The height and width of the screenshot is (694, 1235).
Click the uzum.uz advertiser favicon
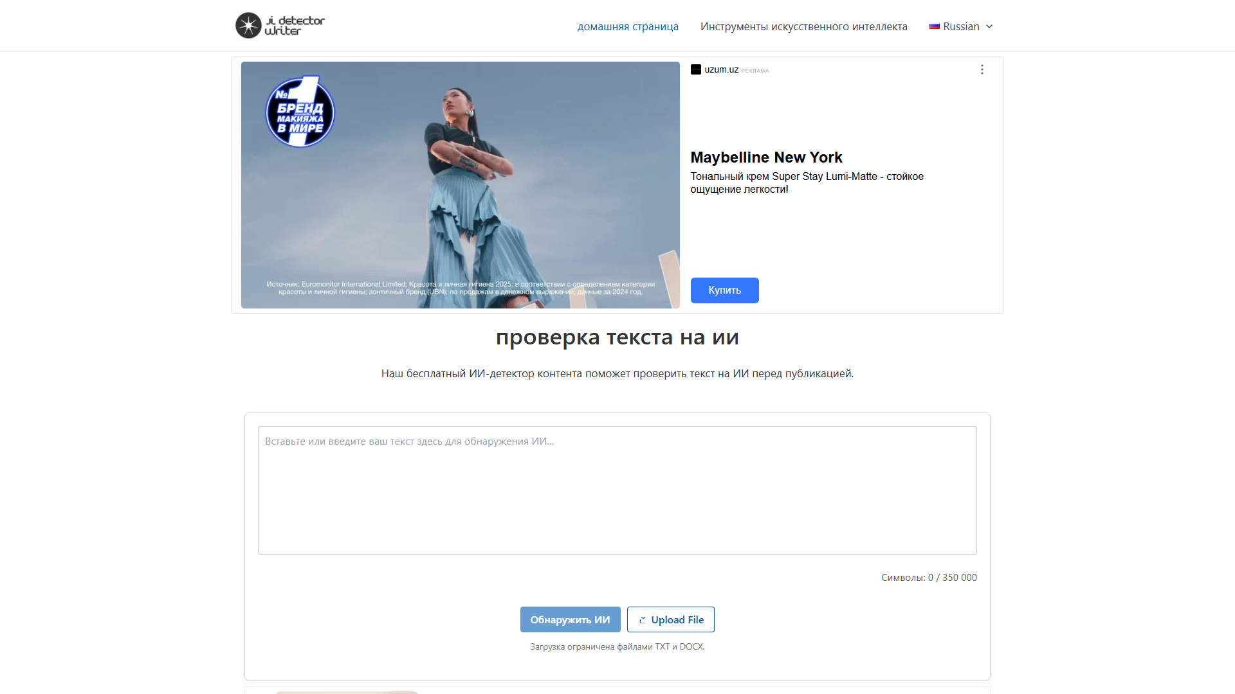[x=696, y=69]
